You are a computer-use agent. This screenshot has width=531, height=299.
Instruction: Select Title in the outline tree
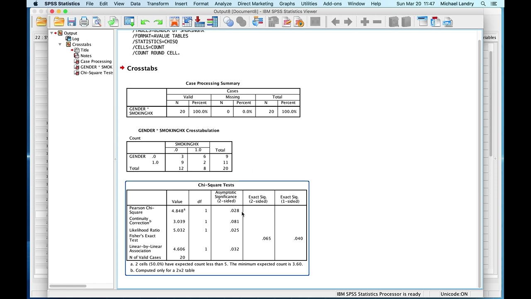point(85,50)
